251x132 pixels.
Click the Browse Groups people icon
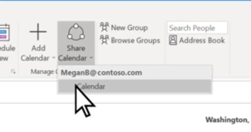tap(104, 40)
